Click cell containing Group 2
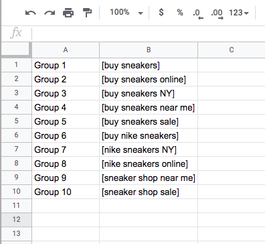This screenshot has width=265, height=244. click(x=66, y=79)
